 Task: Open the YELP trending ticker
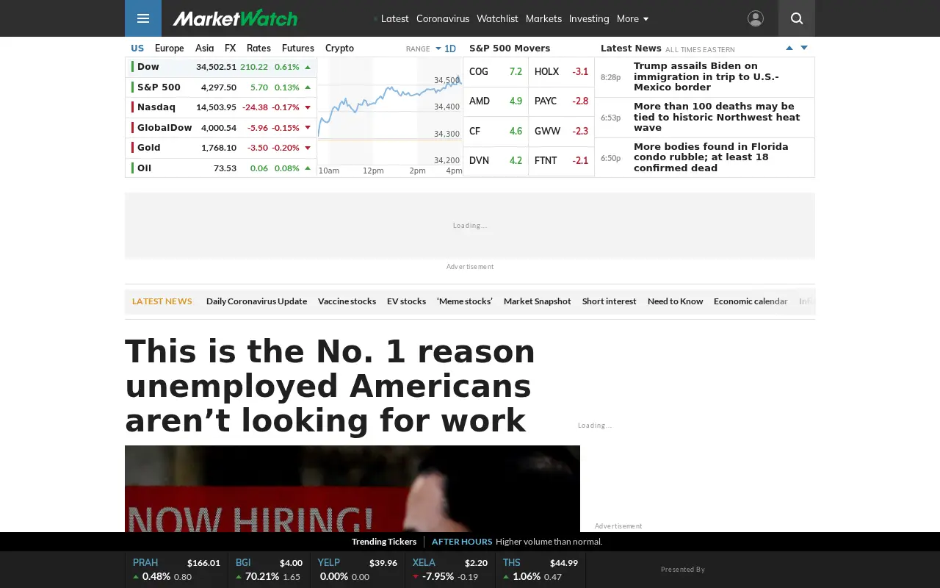[357, 570]
